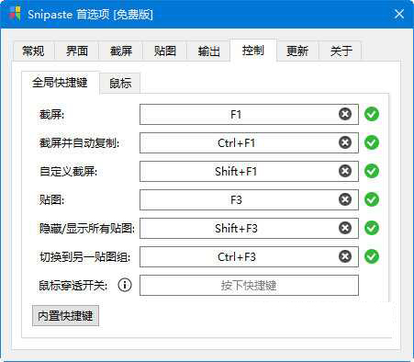Click the 切换到另一贴图组 label
Viewport: 414px width, 362px height.
84,257
